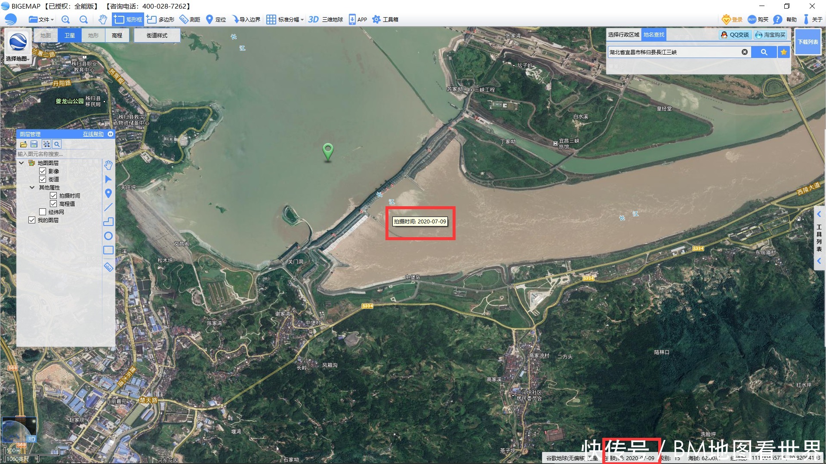Select the line drawing tool
826x464 pixels.
[x=108, y=208]
